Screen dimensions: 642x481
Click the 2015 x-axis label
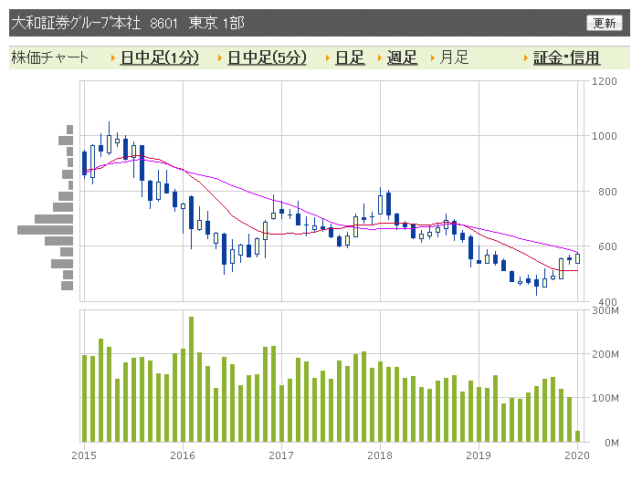click(84, 455)
